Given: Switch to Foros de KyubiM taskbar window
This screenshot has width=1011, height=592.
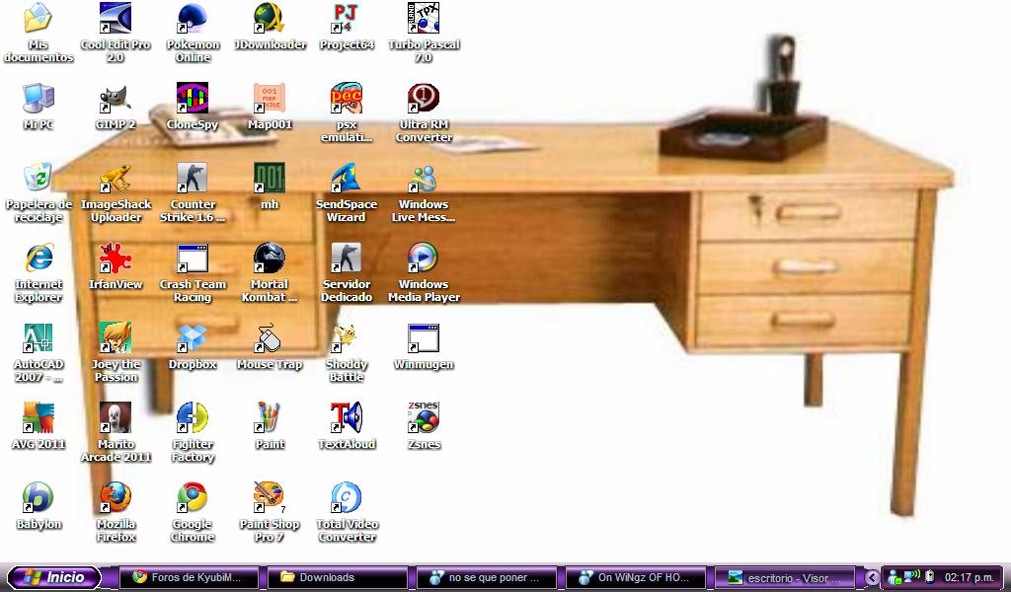Looking at the screenshot, I should (x=189, y=578).
